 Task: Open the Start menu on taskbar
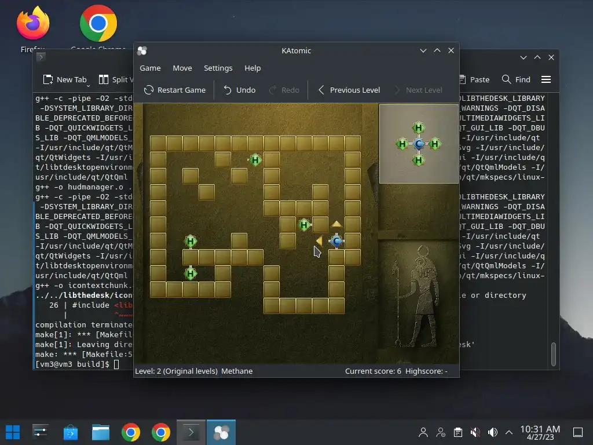[x=13, y=432]
